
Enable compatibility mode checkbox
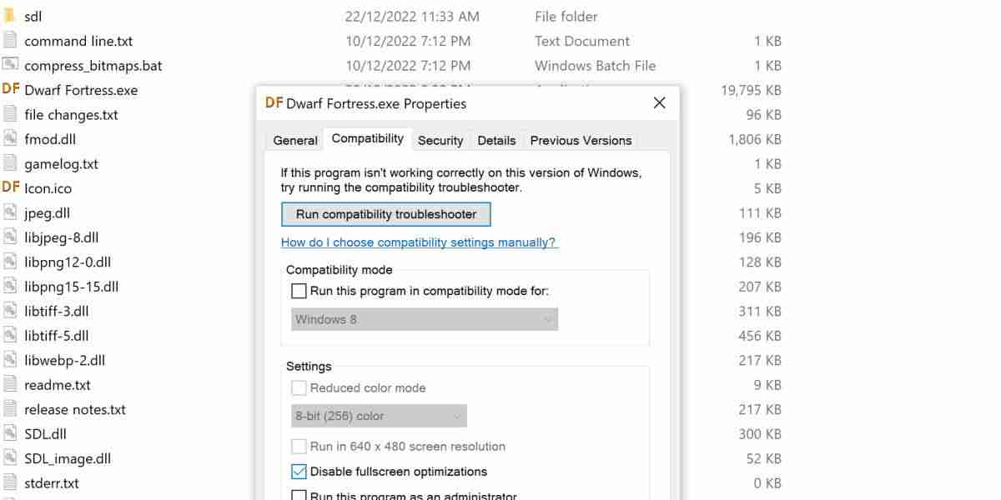click(298, 291)
